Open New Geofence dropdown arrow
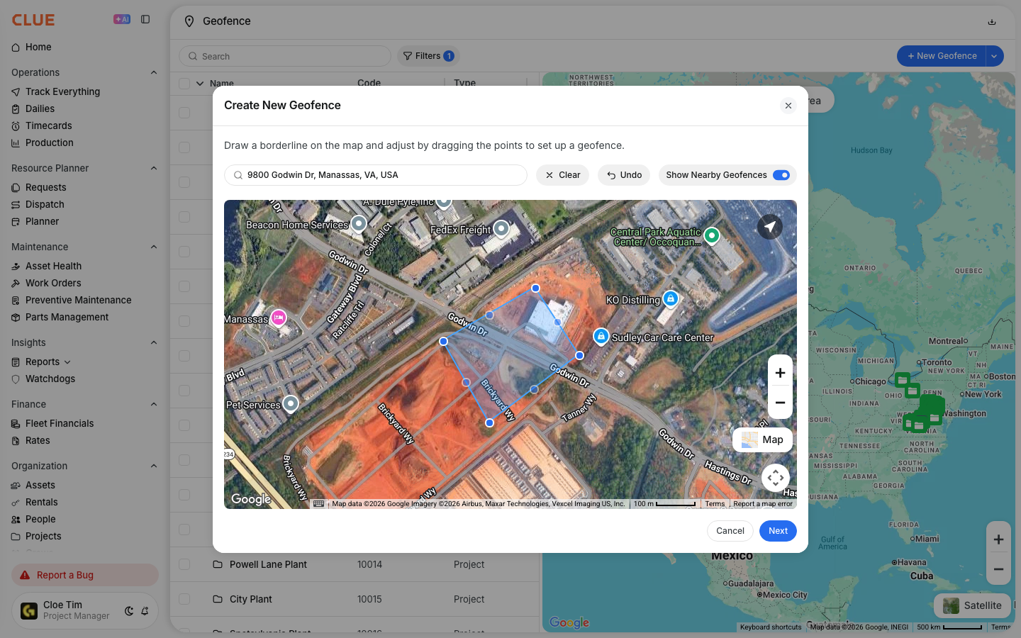 [x=994, y=56]
